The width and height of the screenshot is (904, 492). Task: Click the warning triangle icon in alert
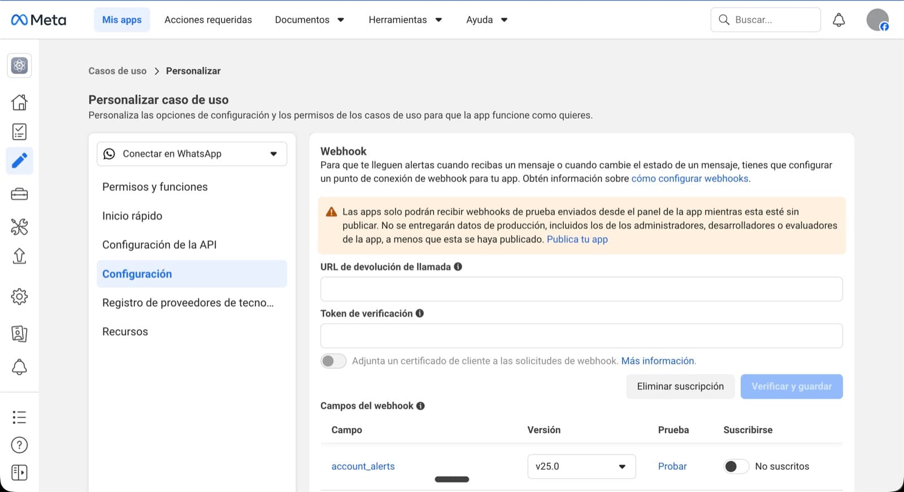click(332, 212)
